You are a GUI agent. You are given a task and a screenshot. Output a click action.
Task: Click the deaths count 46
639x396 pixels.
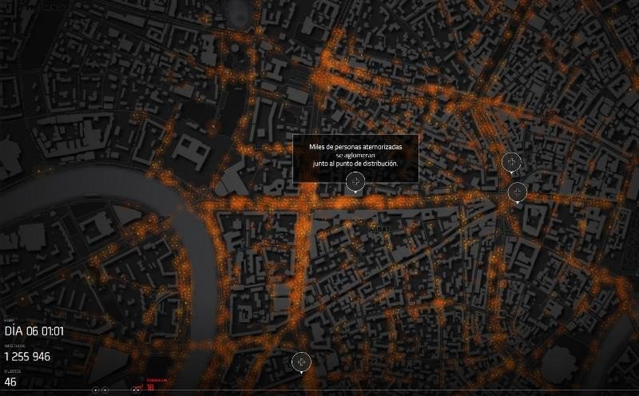point(10,382)
